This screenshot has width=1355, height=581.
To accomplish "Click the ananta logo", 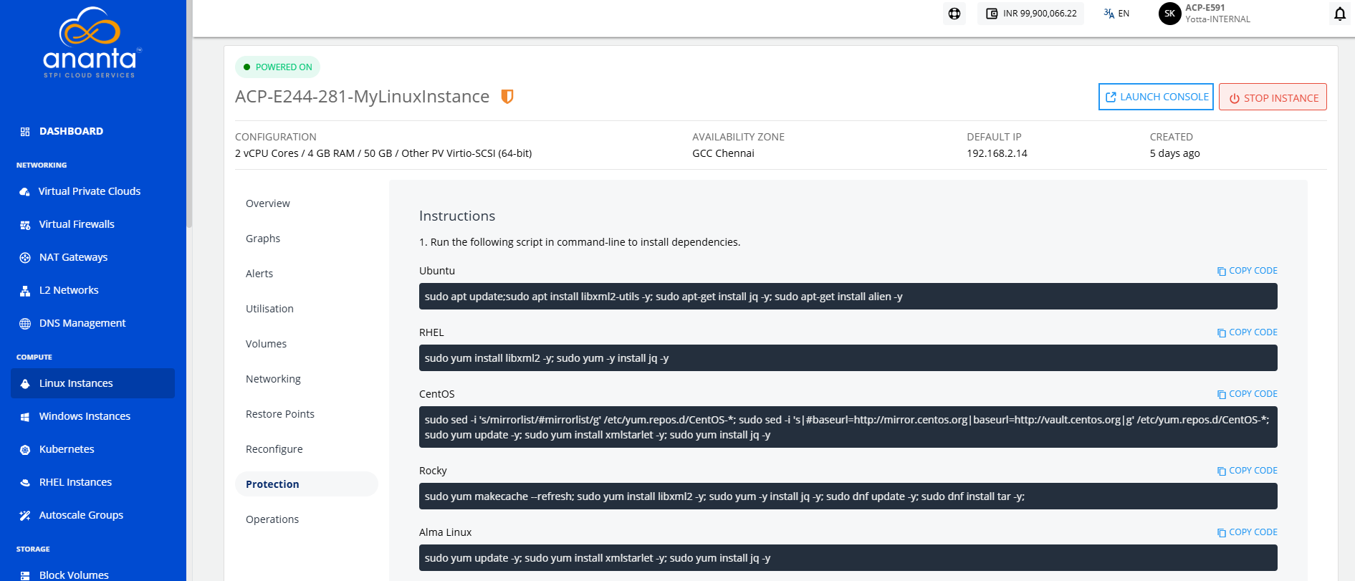I will [90, 42].
